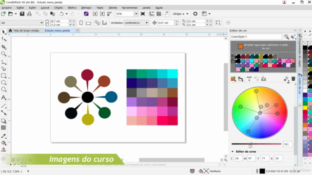Select the Crop tool

pos(3,47)
